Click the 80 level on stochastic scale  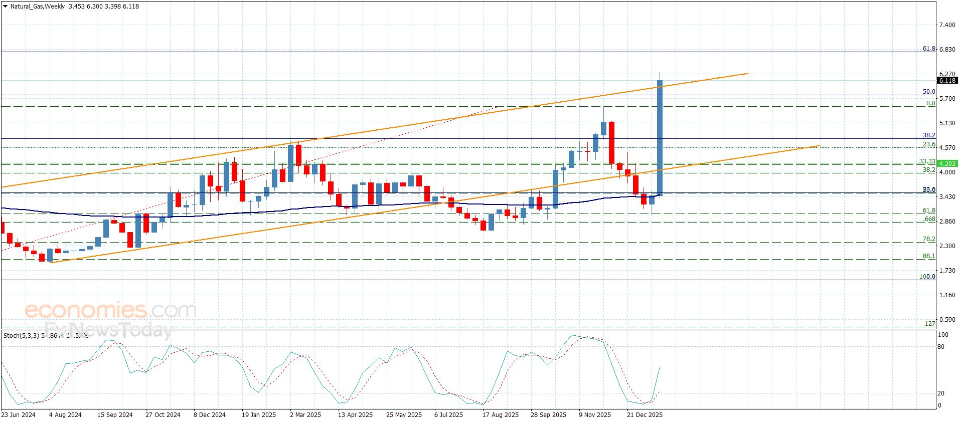click(x=941, y=347)
